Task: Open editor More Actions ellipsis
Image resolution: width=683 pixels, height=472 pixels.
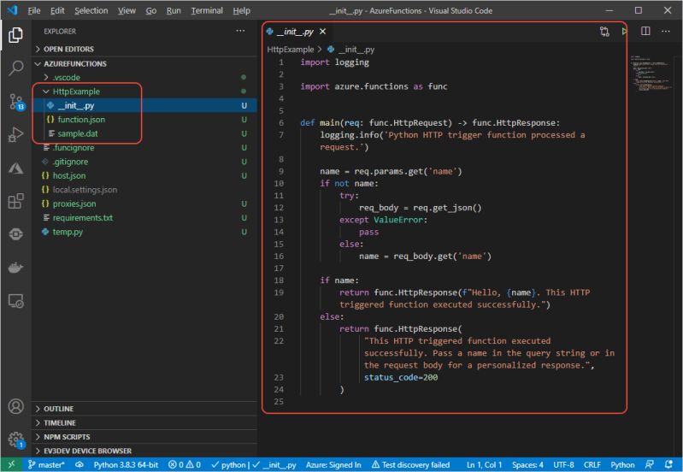Action: tap(666, 31)
